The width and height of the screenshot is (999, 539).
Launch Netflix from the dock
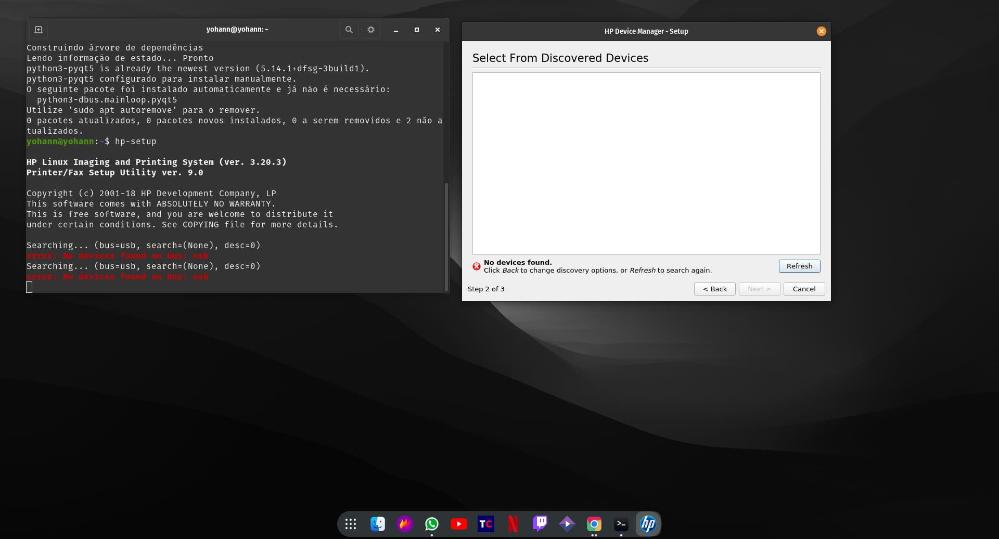pos(513,524)
